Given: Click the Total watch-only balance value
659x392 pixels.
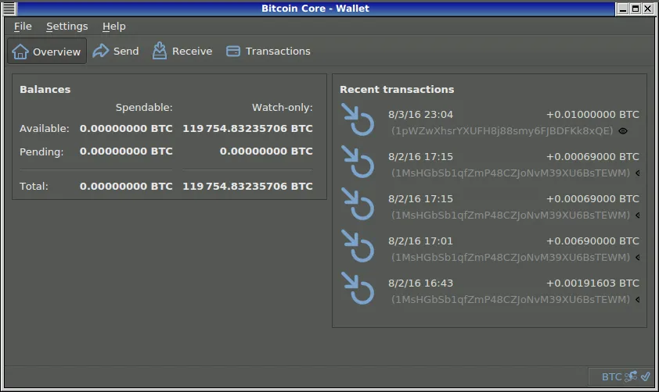Looking at the screenshot, I should (x=247, y=186).
